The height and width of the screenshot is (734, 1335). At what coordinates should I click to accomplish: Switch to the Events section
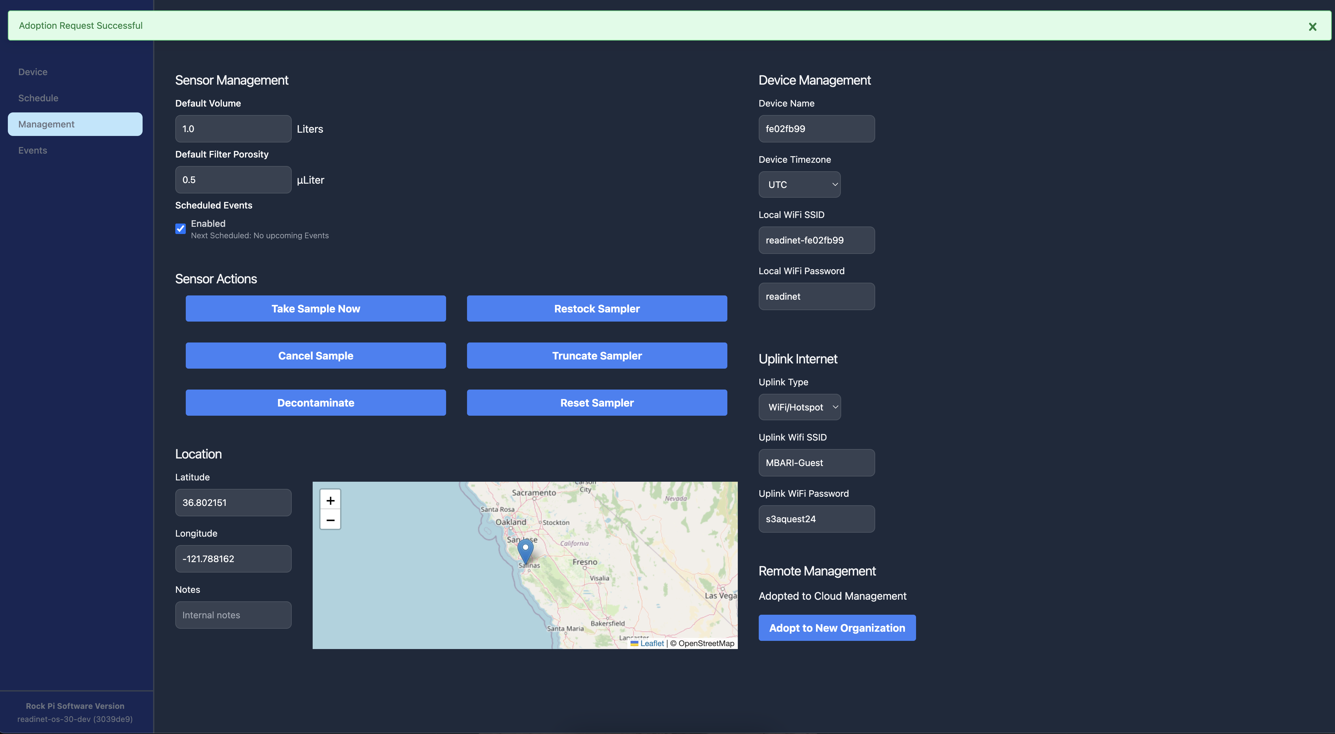point(33,150)
